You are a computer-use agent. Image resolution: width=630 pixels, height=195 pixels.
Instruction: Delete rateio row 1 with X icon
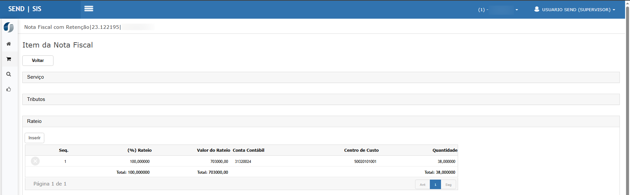(x=35, y=161)
